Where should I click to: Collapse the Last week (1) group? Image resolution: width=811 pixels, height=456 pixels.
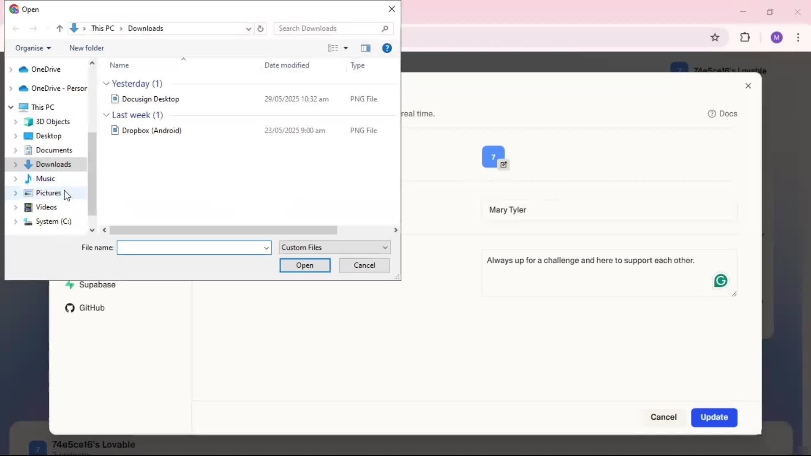click(106, 115)
